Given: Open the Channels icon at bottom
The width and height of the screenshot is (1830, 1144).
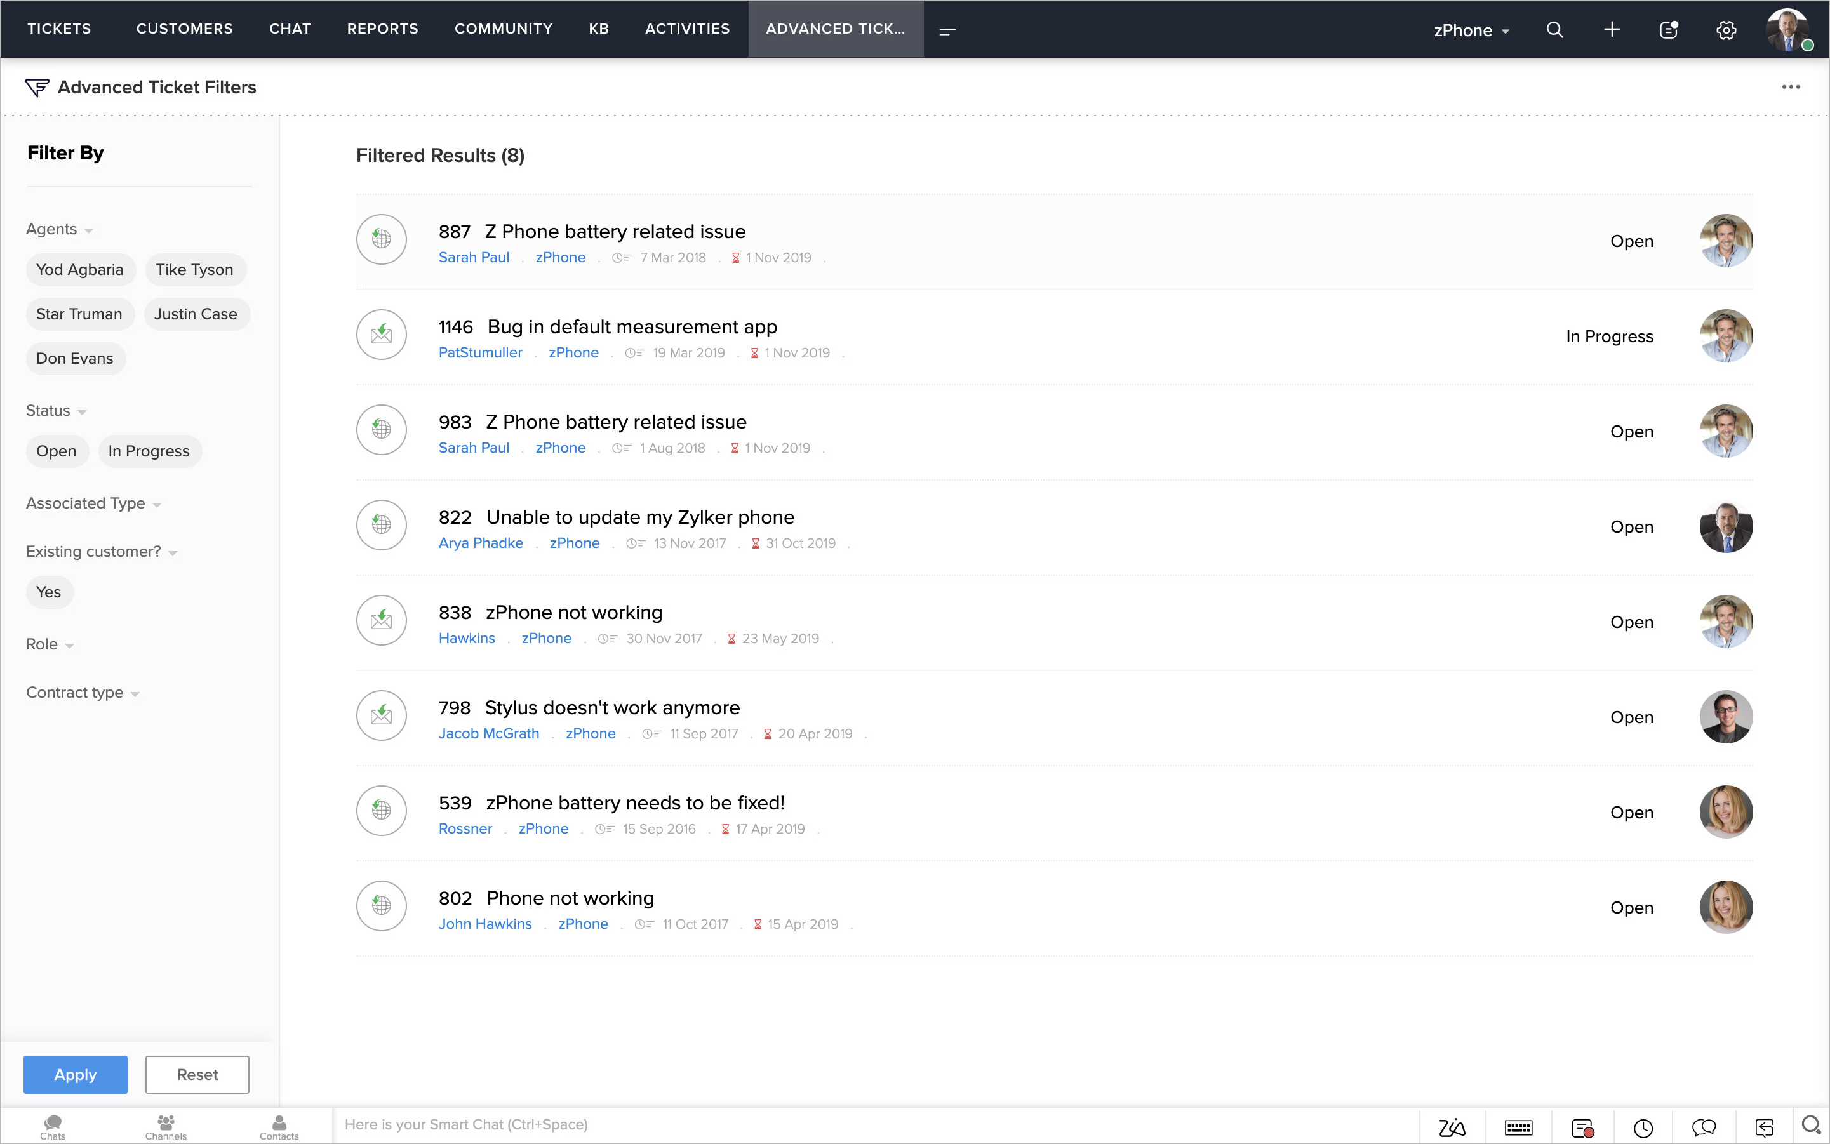Looking at the screenshot, I should tap(166, 1126).
